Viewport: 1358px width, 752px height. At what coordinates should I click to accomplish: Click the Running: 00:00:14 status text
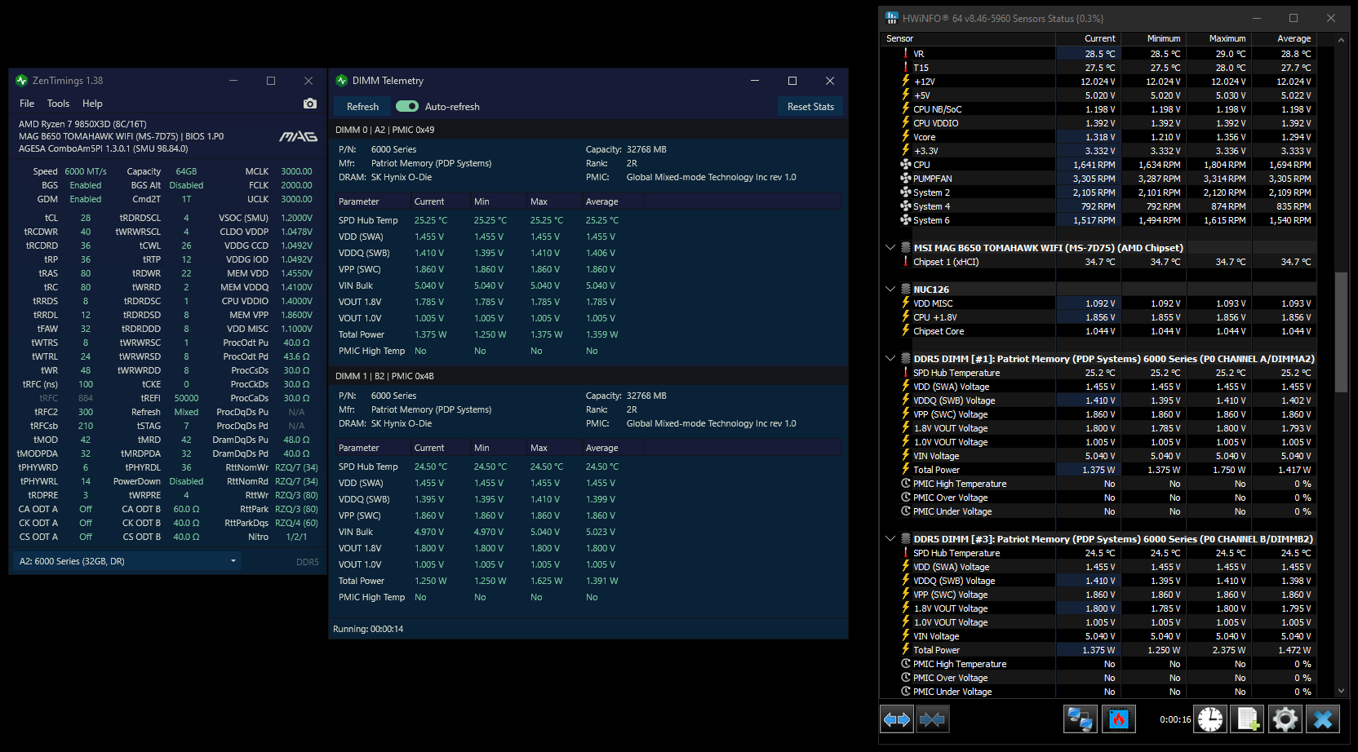(368, 629)
